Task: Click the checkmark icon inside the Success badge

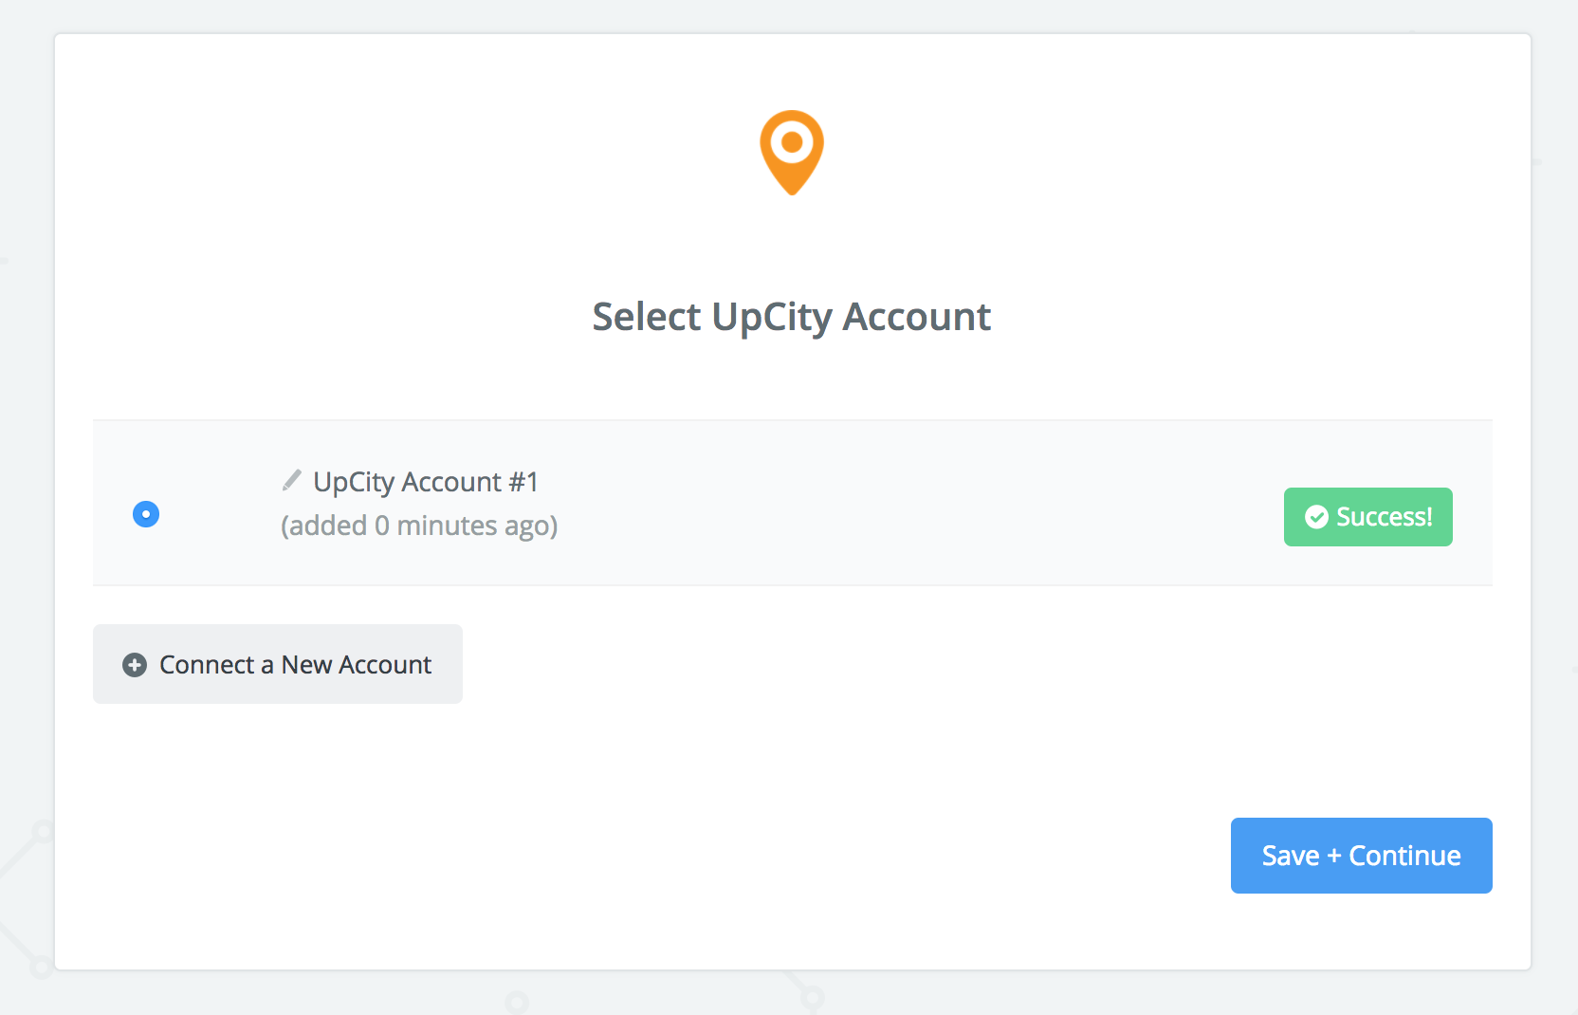Action: point(1317,516)
